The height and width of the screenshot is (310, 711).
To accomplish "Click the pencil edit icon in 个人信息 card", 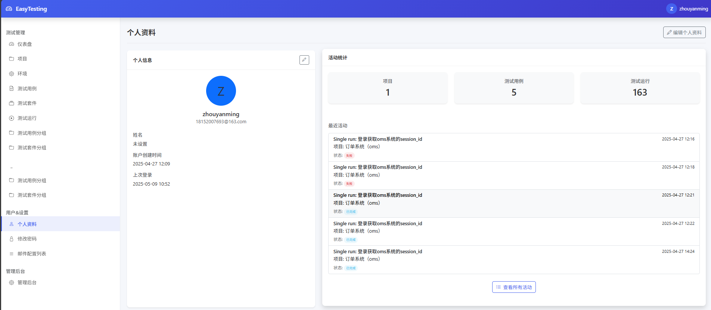I will click(304, 60).
